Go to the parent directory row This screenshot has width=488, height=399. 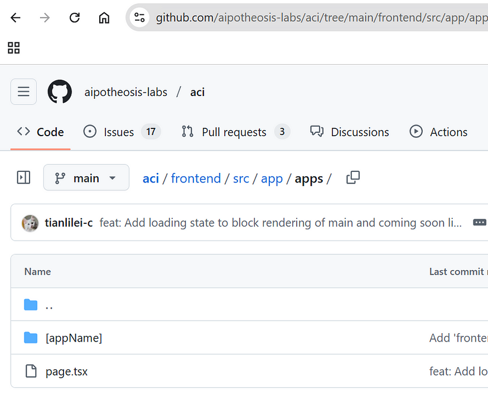[249, 305]
